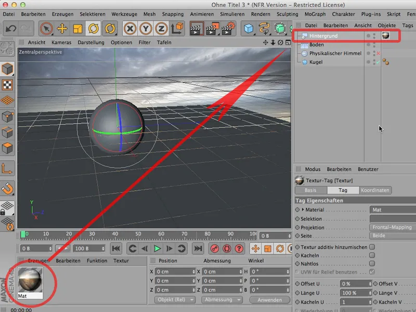Toggle the coordinate system icon
This screenshot has width=416, height=312.
(177, 29)
